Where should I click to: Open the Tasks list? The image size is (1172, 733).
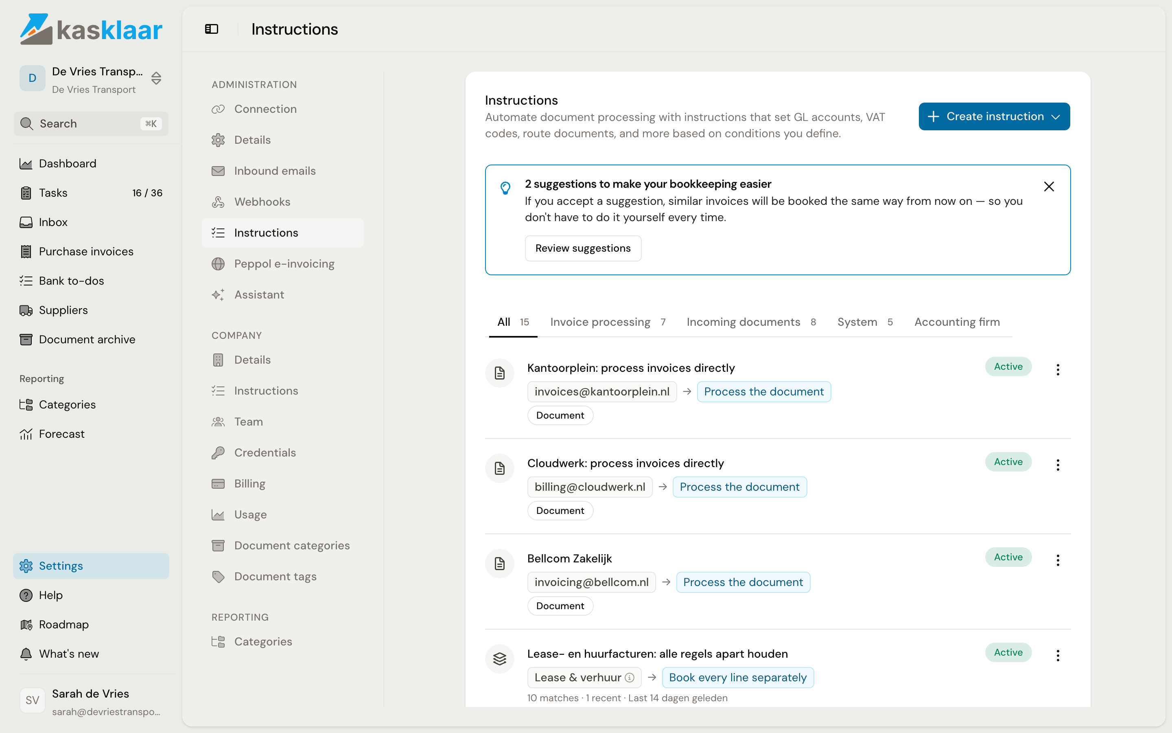pos(91,193)
